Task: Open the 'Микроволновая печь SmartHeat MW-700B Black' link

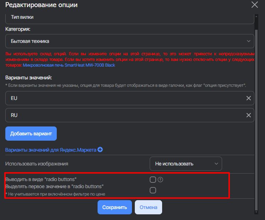Action: tap(69, 65)
